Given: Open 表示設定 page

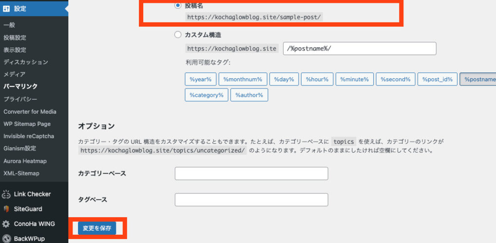Looking at the screenshot, I should click(15, 50).
